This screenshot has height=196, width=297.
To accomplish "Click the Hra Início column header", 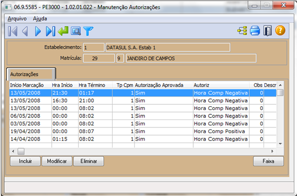I will point(65,85).
